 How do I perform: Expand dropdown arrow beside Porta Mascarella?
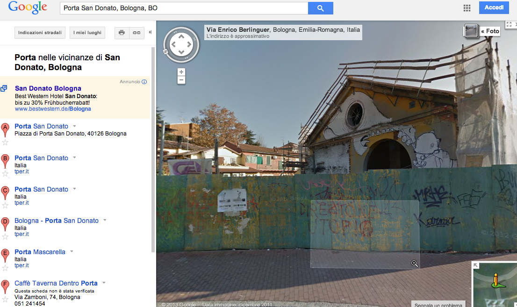click(x=72, y=251)
